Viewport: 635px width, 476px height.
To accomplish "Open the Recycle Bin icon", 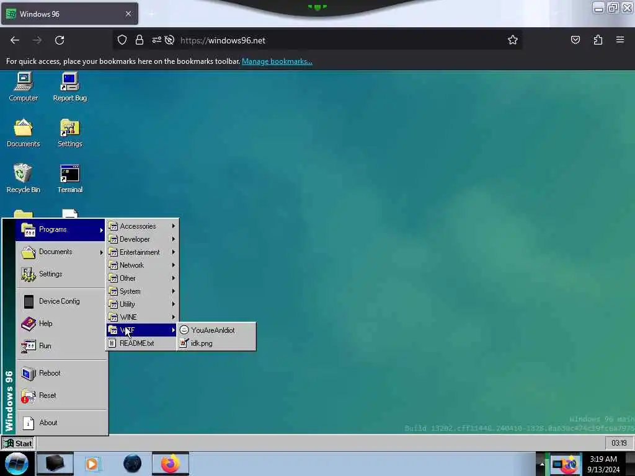I will (x=23, y=178).
